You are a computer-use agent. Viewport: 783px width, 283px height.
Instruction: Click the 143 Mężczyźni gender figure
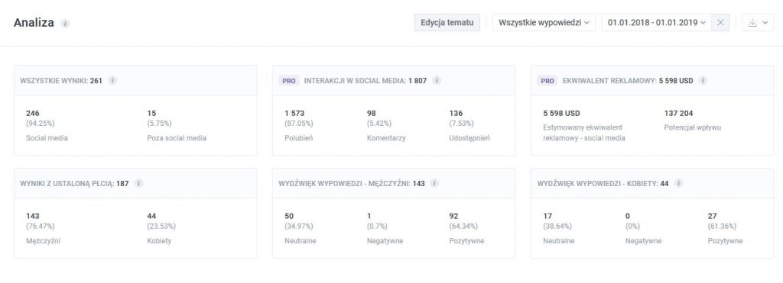pyautogui.click(x=43, y=229)
